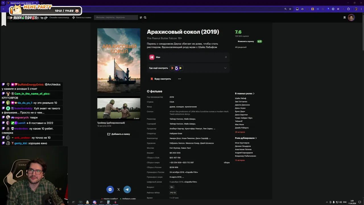Open the browser tab list dropdown arrow
364x205 pixels.
point(3,3)
